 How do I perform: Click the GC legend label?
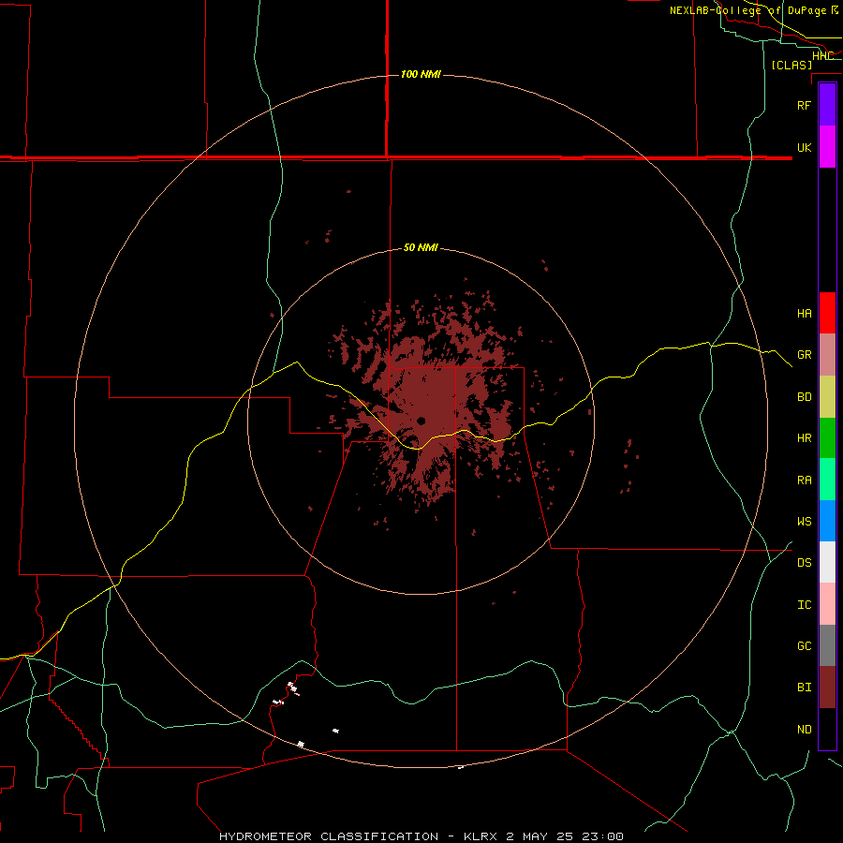(804, 646)
